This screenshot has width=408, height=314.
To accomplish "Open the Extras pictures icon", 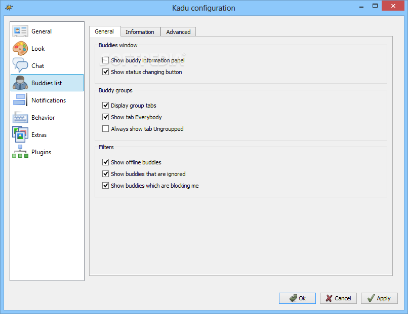I will [20, 134].
